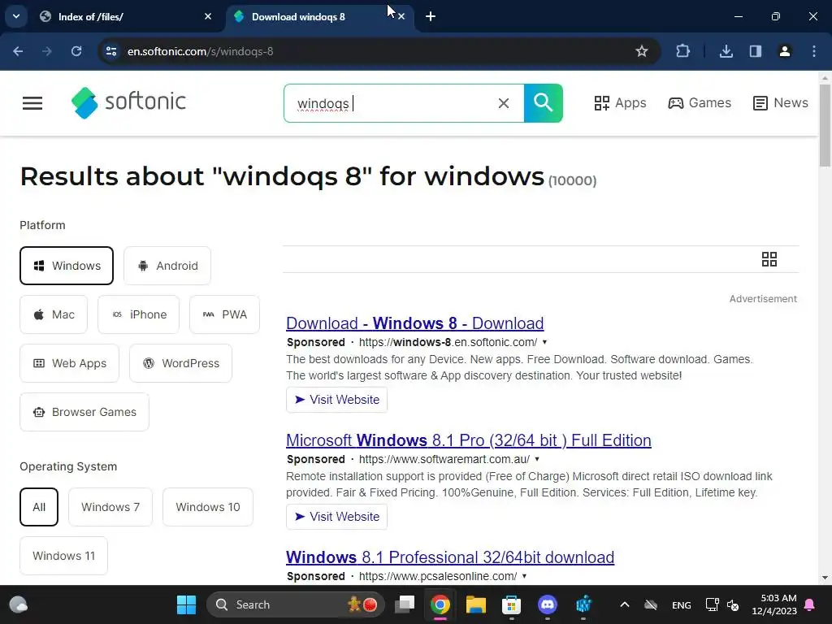Open the Windows Start menu
The image size is (832, 624).
[x=186, y=604]
